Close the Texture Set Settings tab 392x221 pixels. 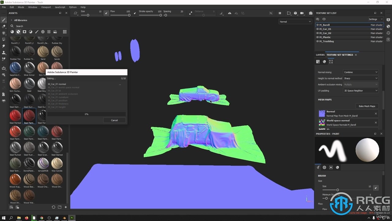click(356, 55)
